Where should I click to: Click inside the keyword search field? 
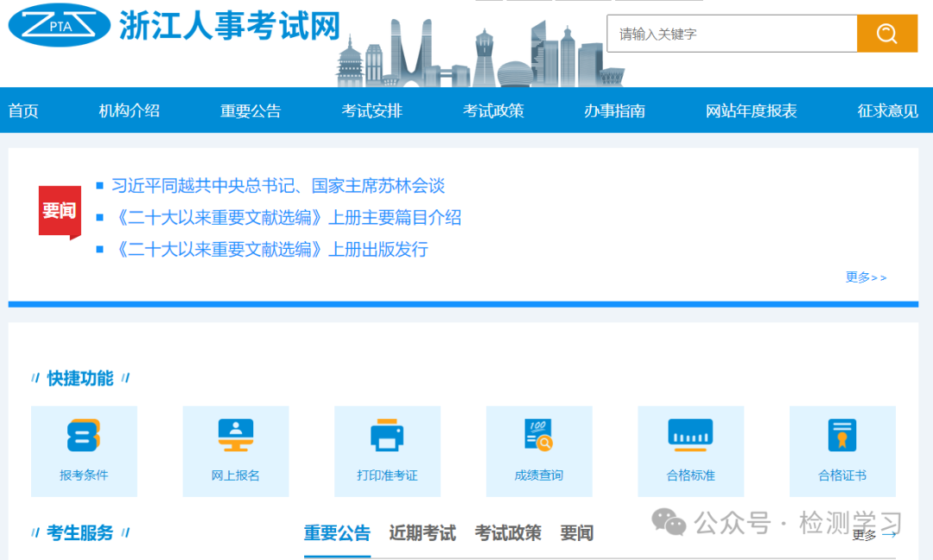[x=731, y=34]
